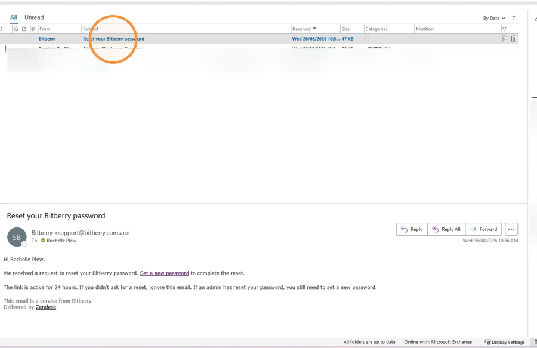537x348 pixels.
Task: Open the more actions ellipsis menu
Action: [x=511, y=229]
